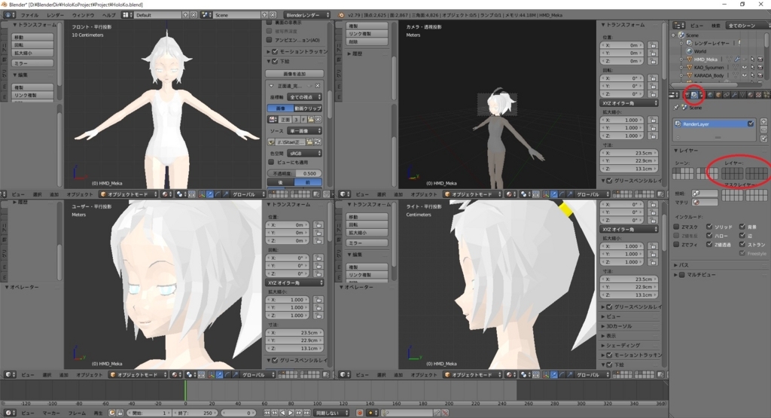Play the animation forward in the timeline

pyautogui.click(x=291, y=413)
